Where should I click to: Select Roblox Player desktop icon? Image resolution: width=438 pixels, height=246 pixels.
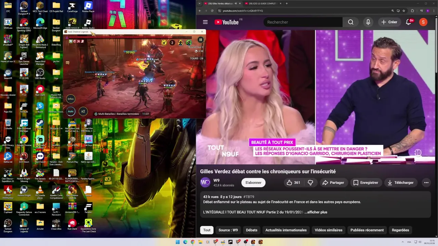(88, 7)
